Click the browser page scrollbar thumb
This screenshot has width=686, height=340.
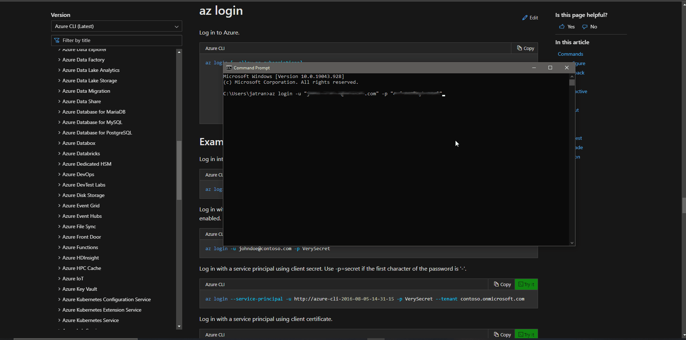pos(684,206)
